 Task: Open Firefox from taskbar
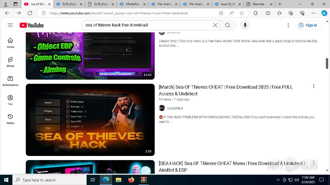point(131,180)
